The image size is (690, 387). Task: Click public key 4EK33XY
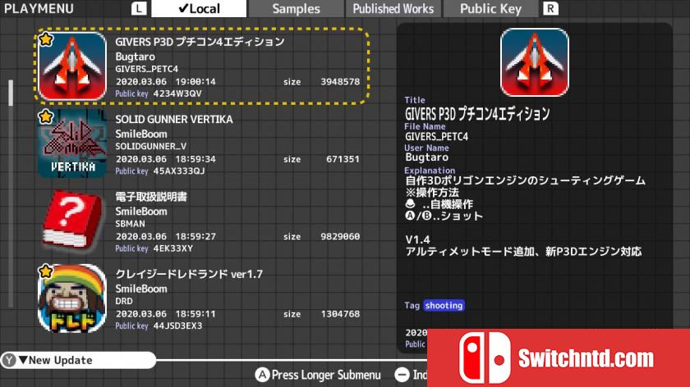click(173, 248)
